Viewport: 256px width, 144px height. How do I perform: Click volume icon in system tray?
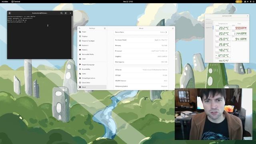(x=248, y=2)
